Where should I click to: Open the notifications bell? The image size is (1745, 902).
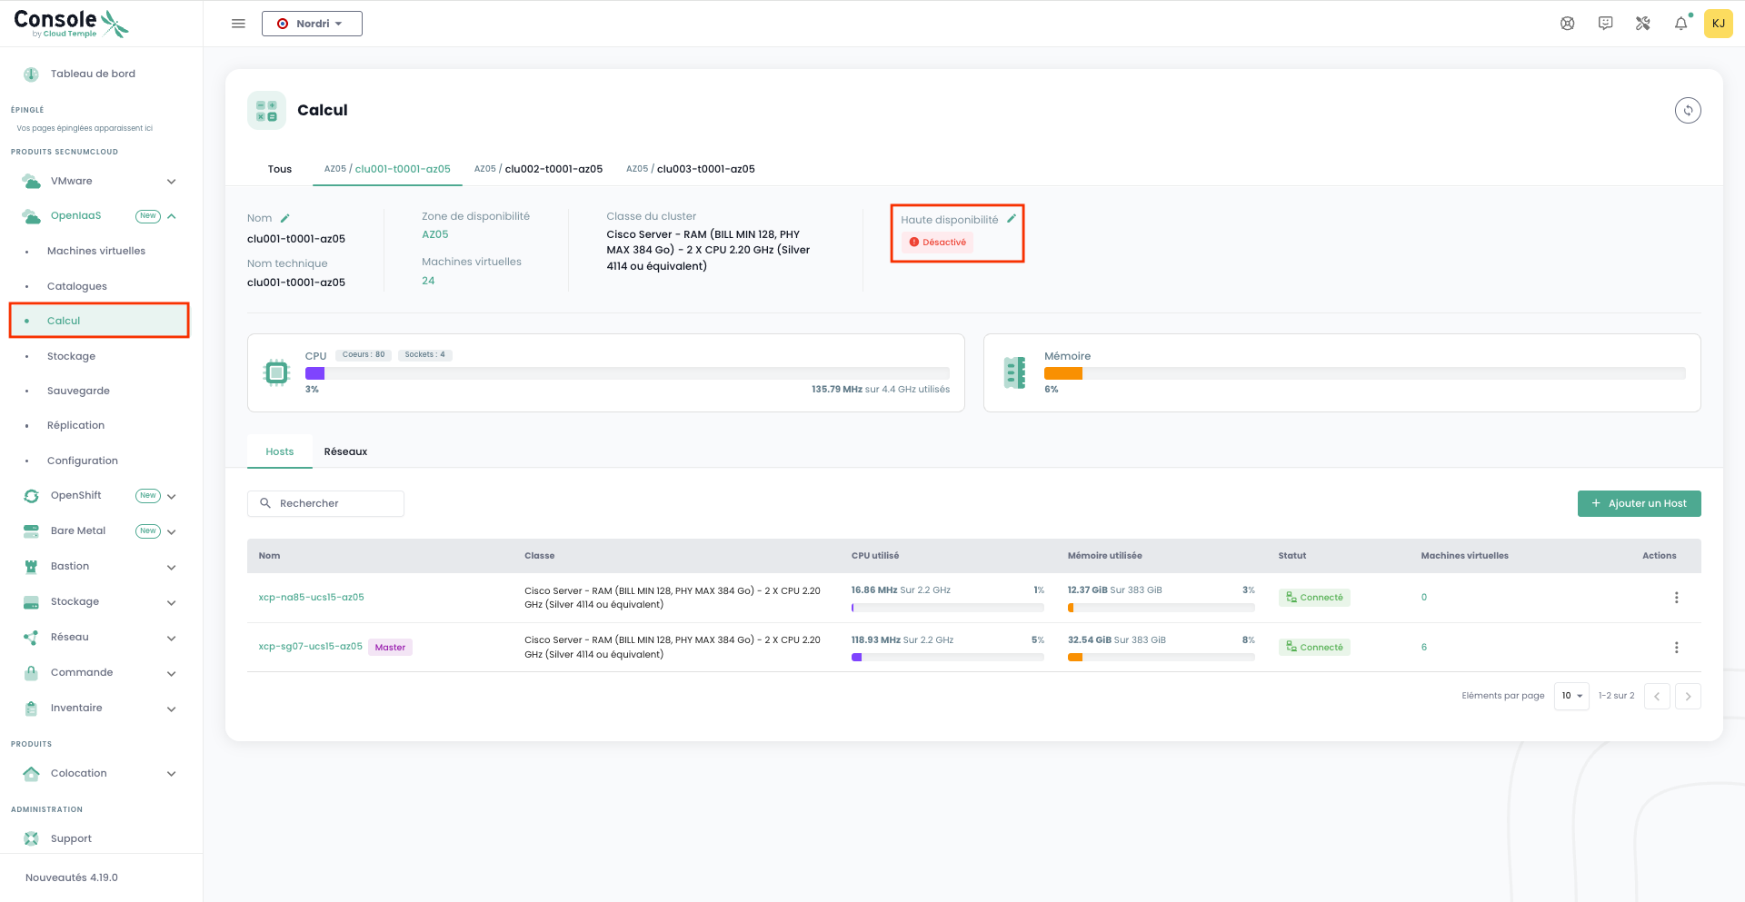pos(1680,24)
